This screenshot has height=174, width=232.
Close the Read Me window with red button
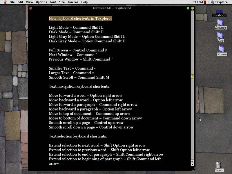[x=31, y=8]
